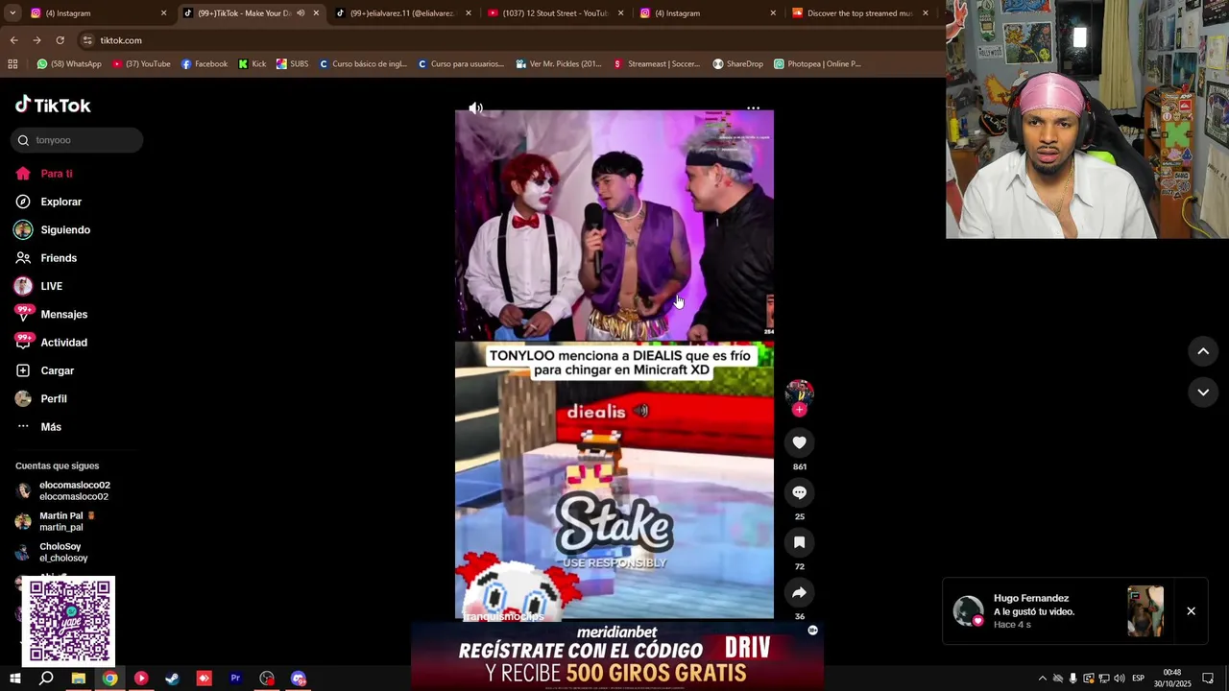Open the ESP language selector
The width and height of the screenshot is (1229, 691).
(x=1138, y=679)
